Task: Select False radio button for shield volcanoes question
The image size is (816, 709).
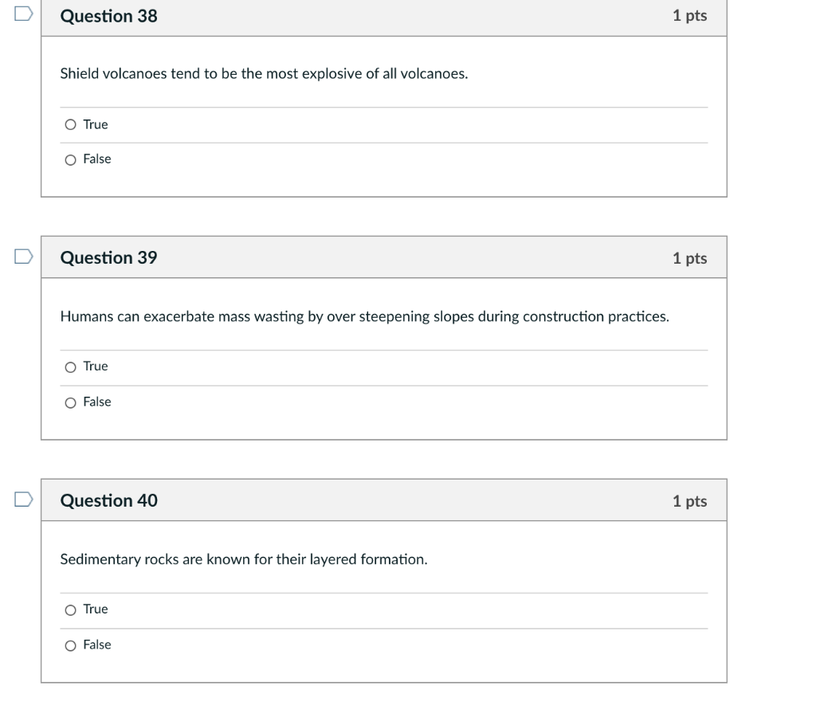Action: 70,160
